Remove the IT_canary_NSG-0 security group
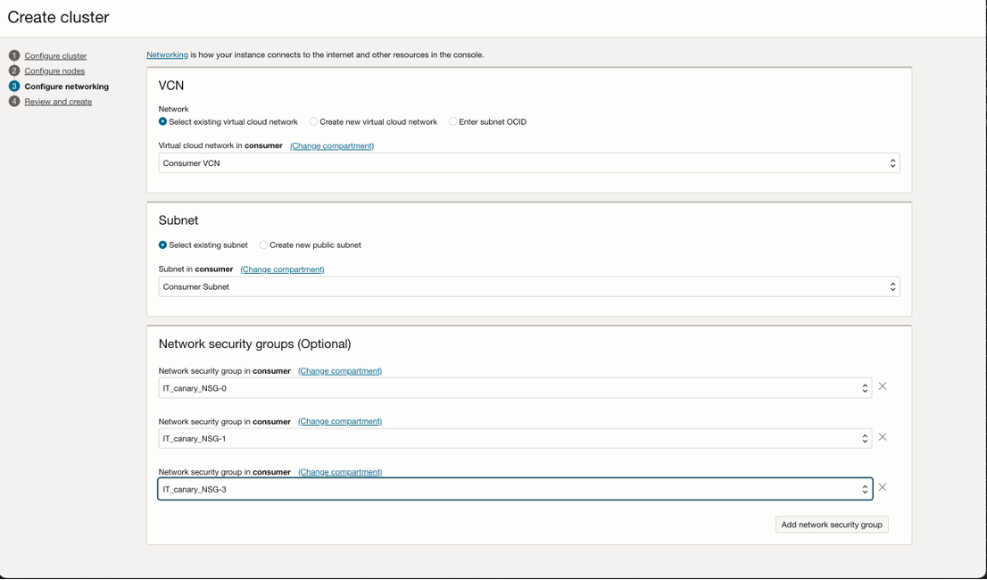987x580 pixels. point(882,385)
